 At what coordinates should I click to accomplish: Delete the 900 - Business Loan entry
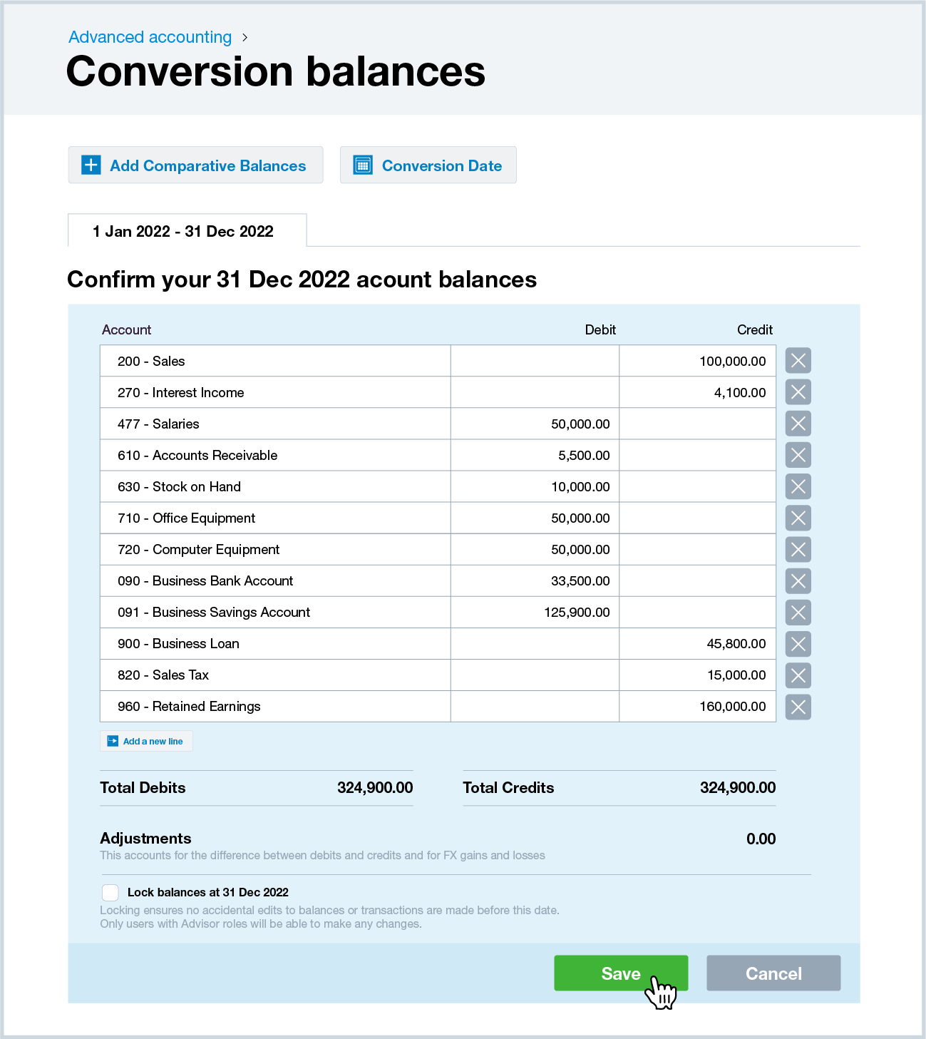798,643
